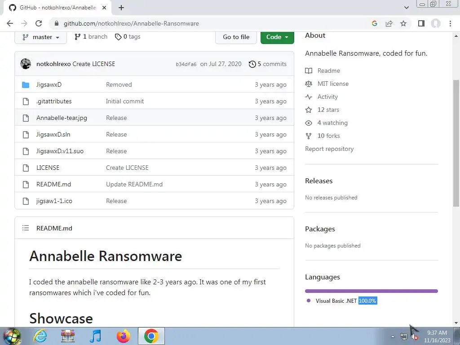
Task: Launch Internet Explorer from taskbar
Action: coord(40,336)
